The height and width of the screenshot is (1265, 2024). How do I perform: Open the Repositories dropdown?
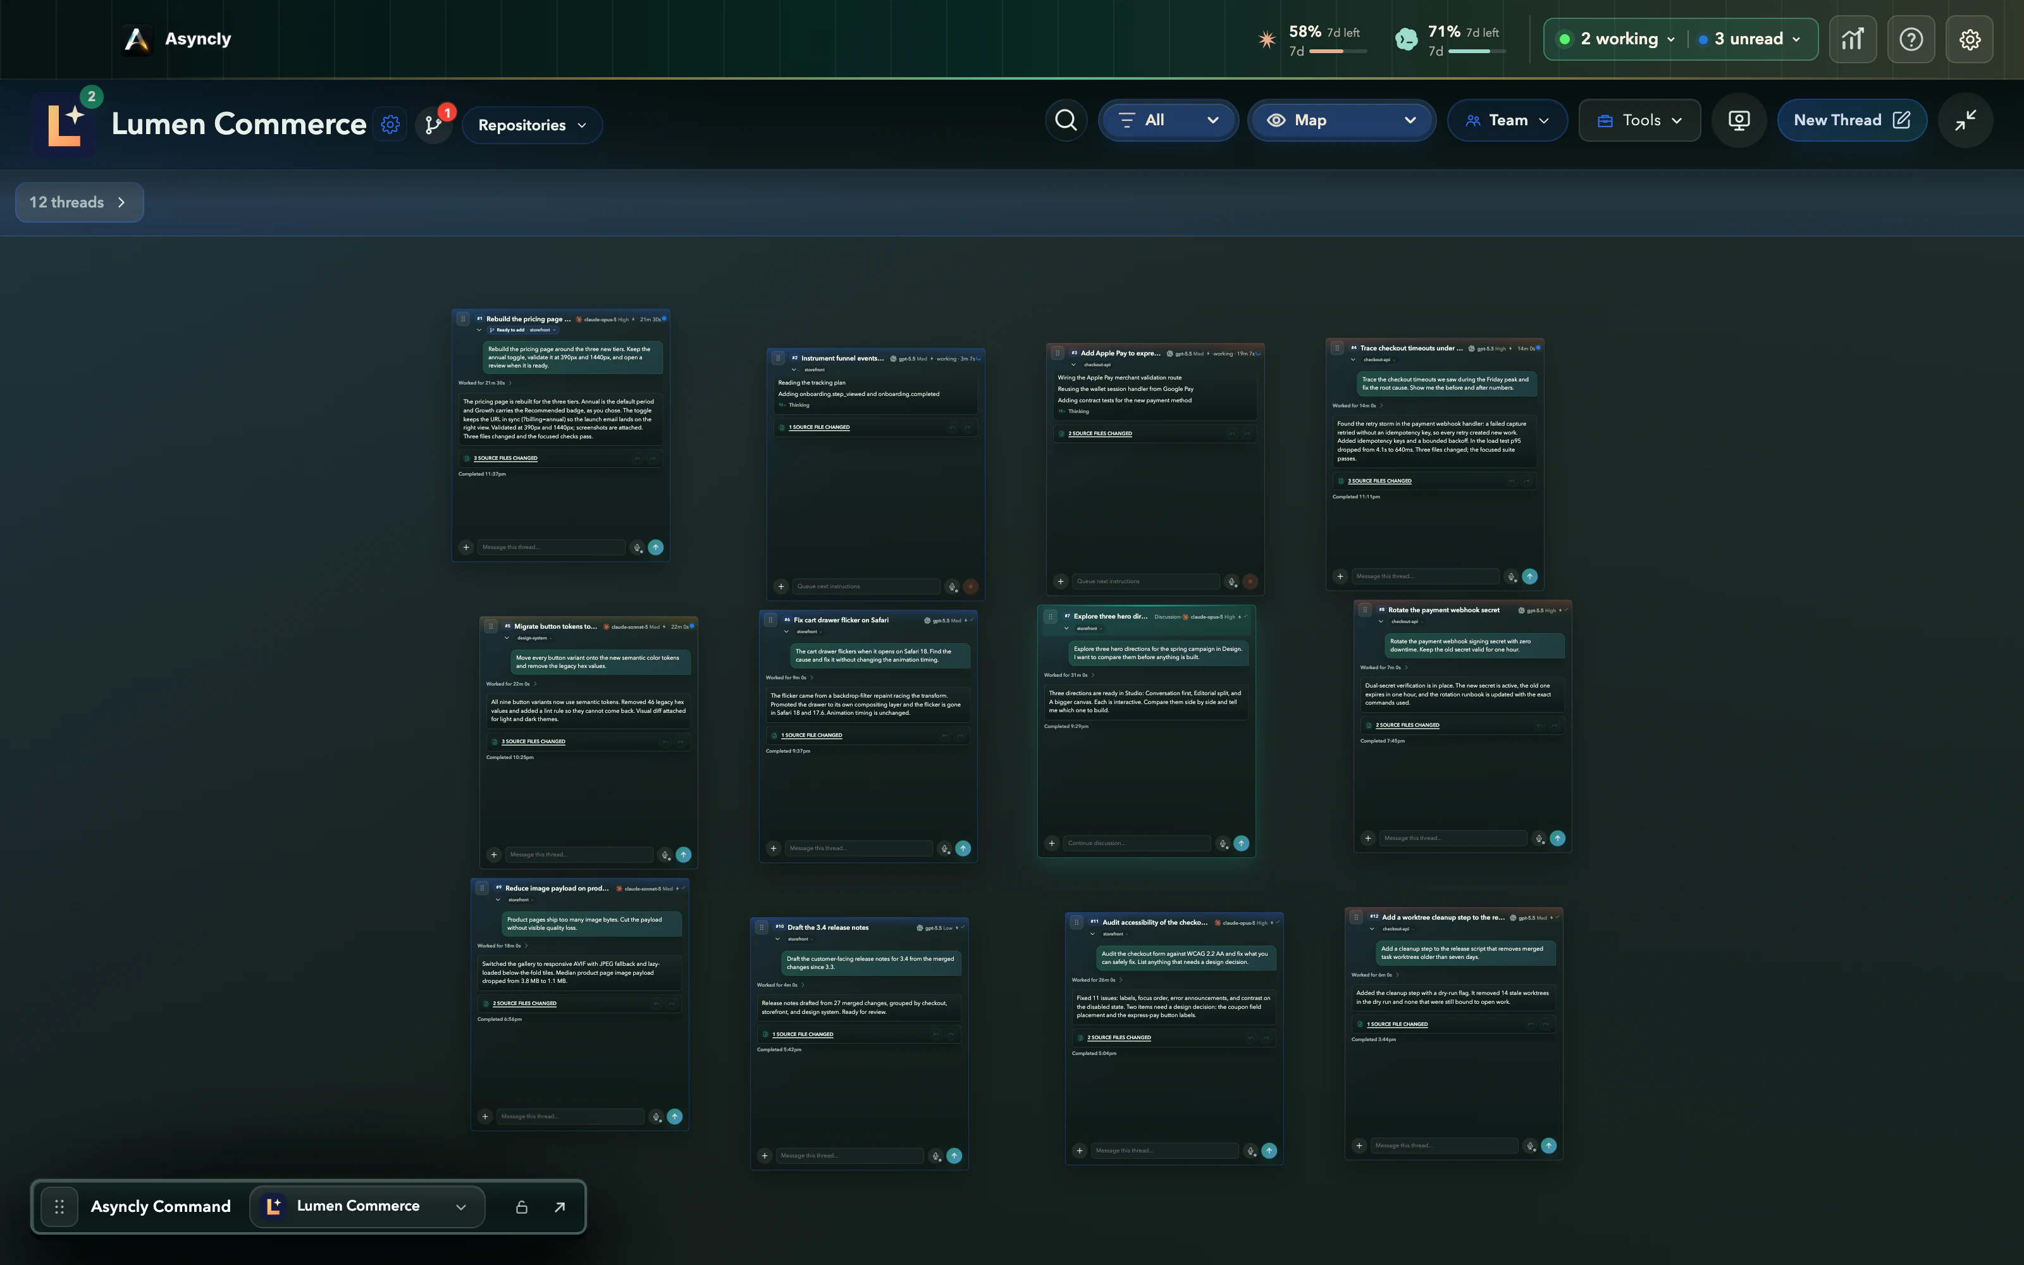(x=532, y=125)
